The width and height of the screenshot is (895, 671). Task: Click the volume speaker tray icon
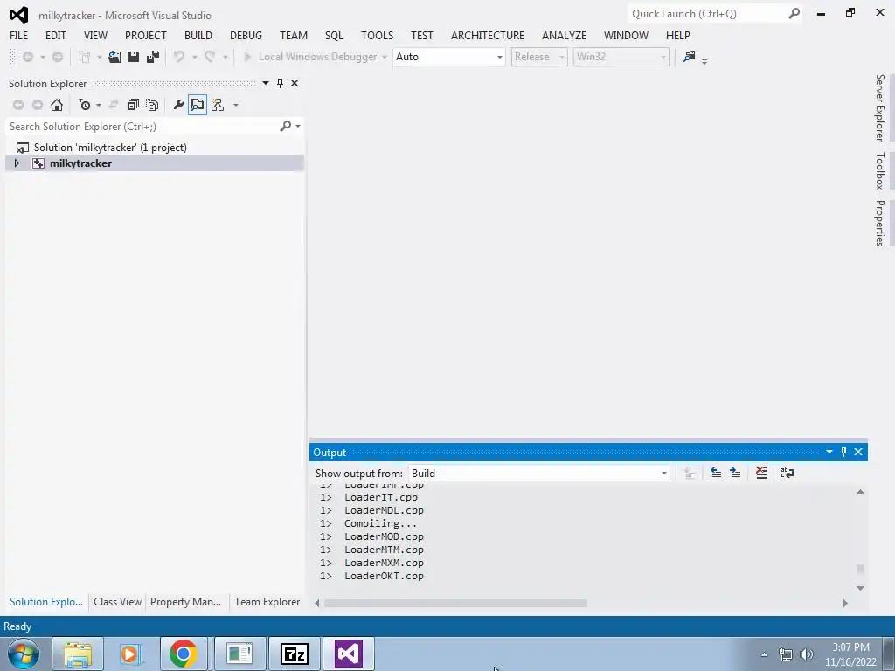[807, 654]
